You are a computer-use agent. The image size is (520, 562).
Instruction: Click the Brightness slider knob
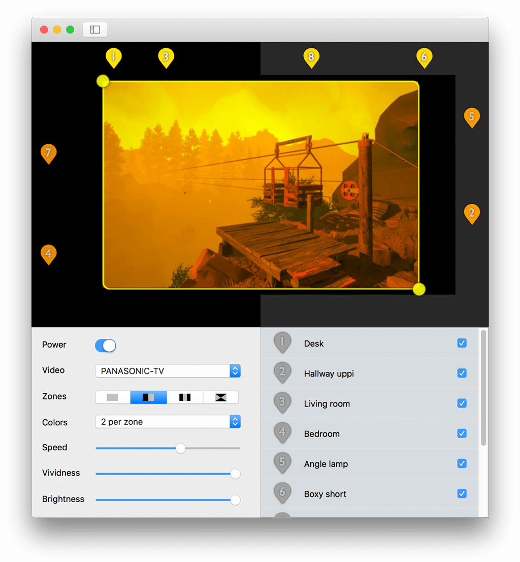click(x=235, y=500)
